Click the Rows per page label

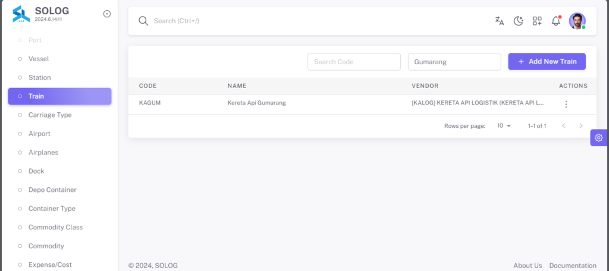click(464, 126)
